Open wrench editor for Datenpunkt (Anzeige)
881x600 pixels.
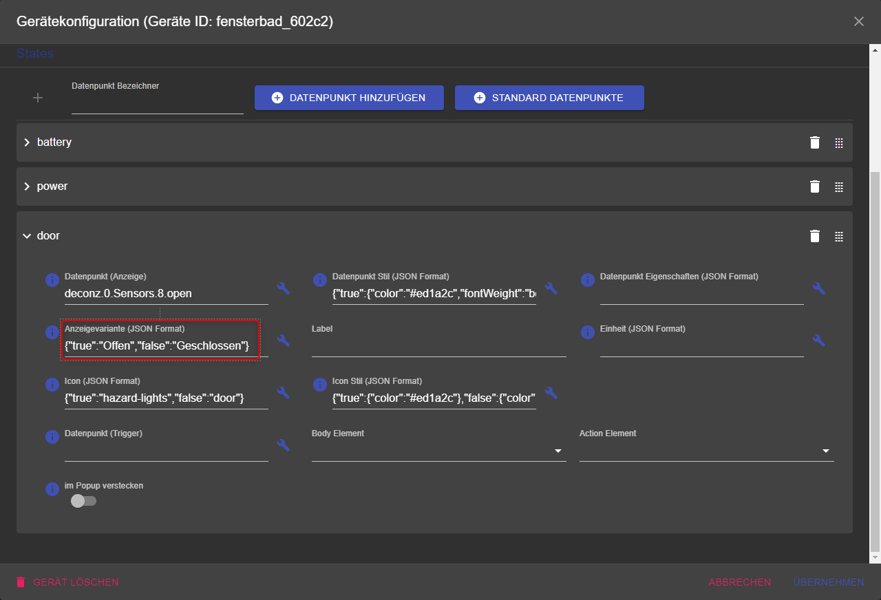[x=283, y=288]
